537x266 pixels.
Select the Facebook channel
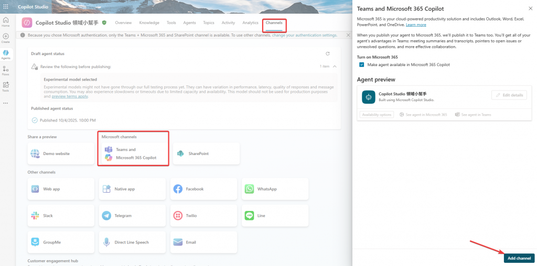click(203, 189)
